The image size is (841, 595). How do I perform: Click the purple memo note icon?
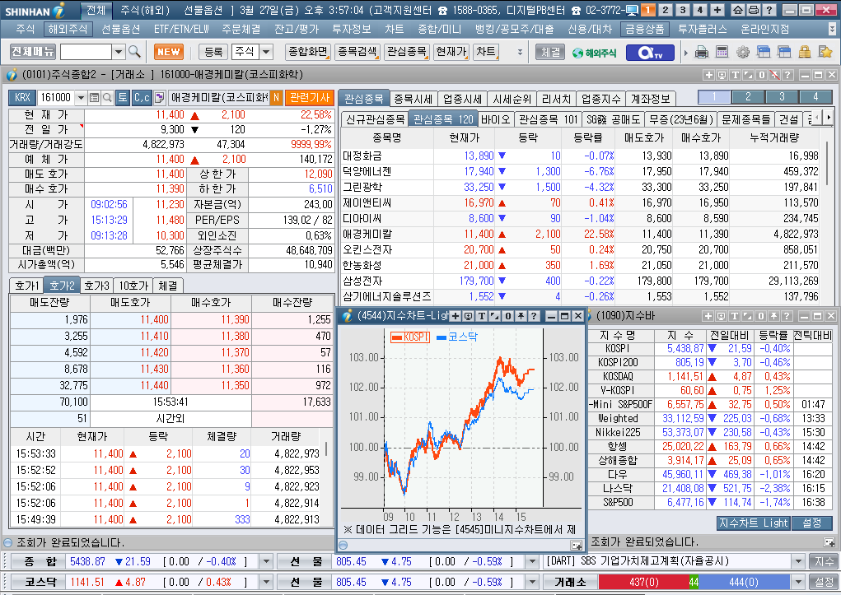[159, 98]
